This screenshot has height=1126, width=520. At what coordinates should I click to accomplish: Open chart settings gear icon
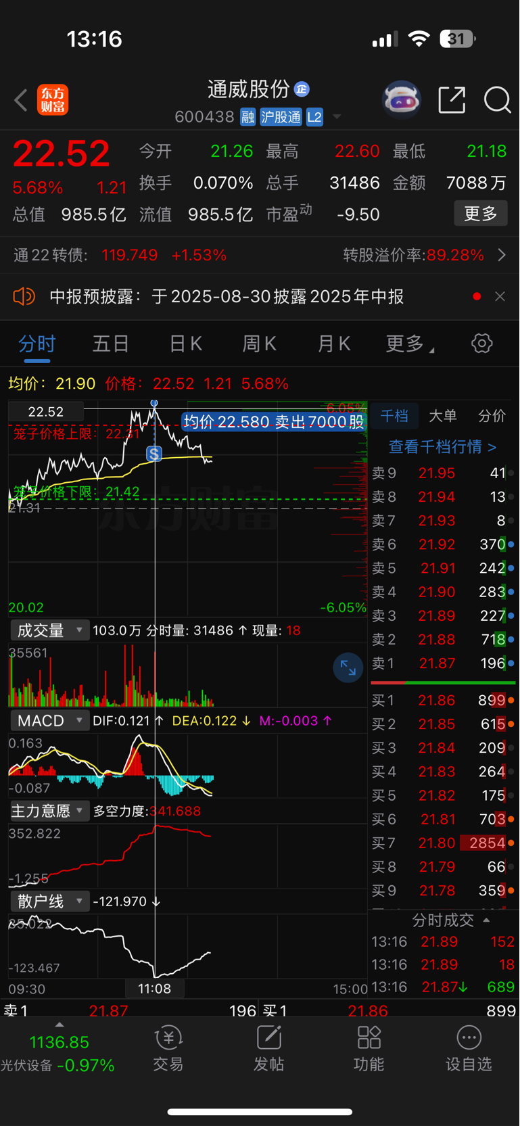coord(481,344)
